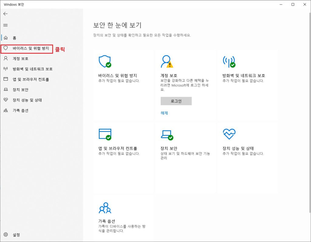Click the home icon in sidebar
Viewport: 311px width, 242px height.
coord(6,37)
